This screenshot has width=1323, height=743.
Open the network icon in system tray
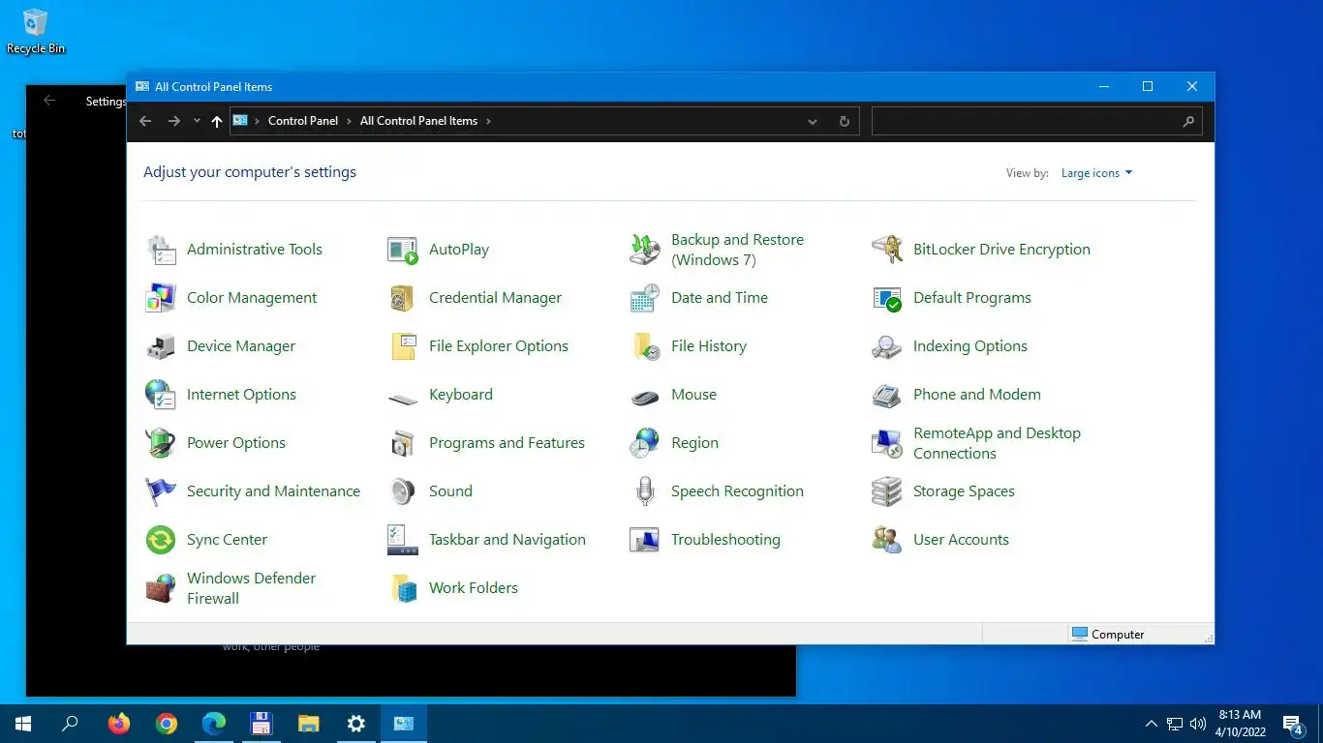[x=1175, y=724]
